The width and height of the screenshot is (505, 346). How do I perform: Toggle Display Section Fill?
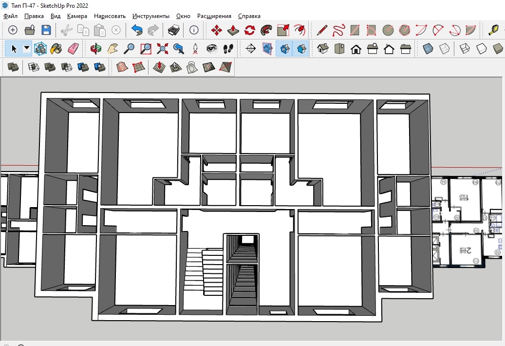[x=301, y=49]
